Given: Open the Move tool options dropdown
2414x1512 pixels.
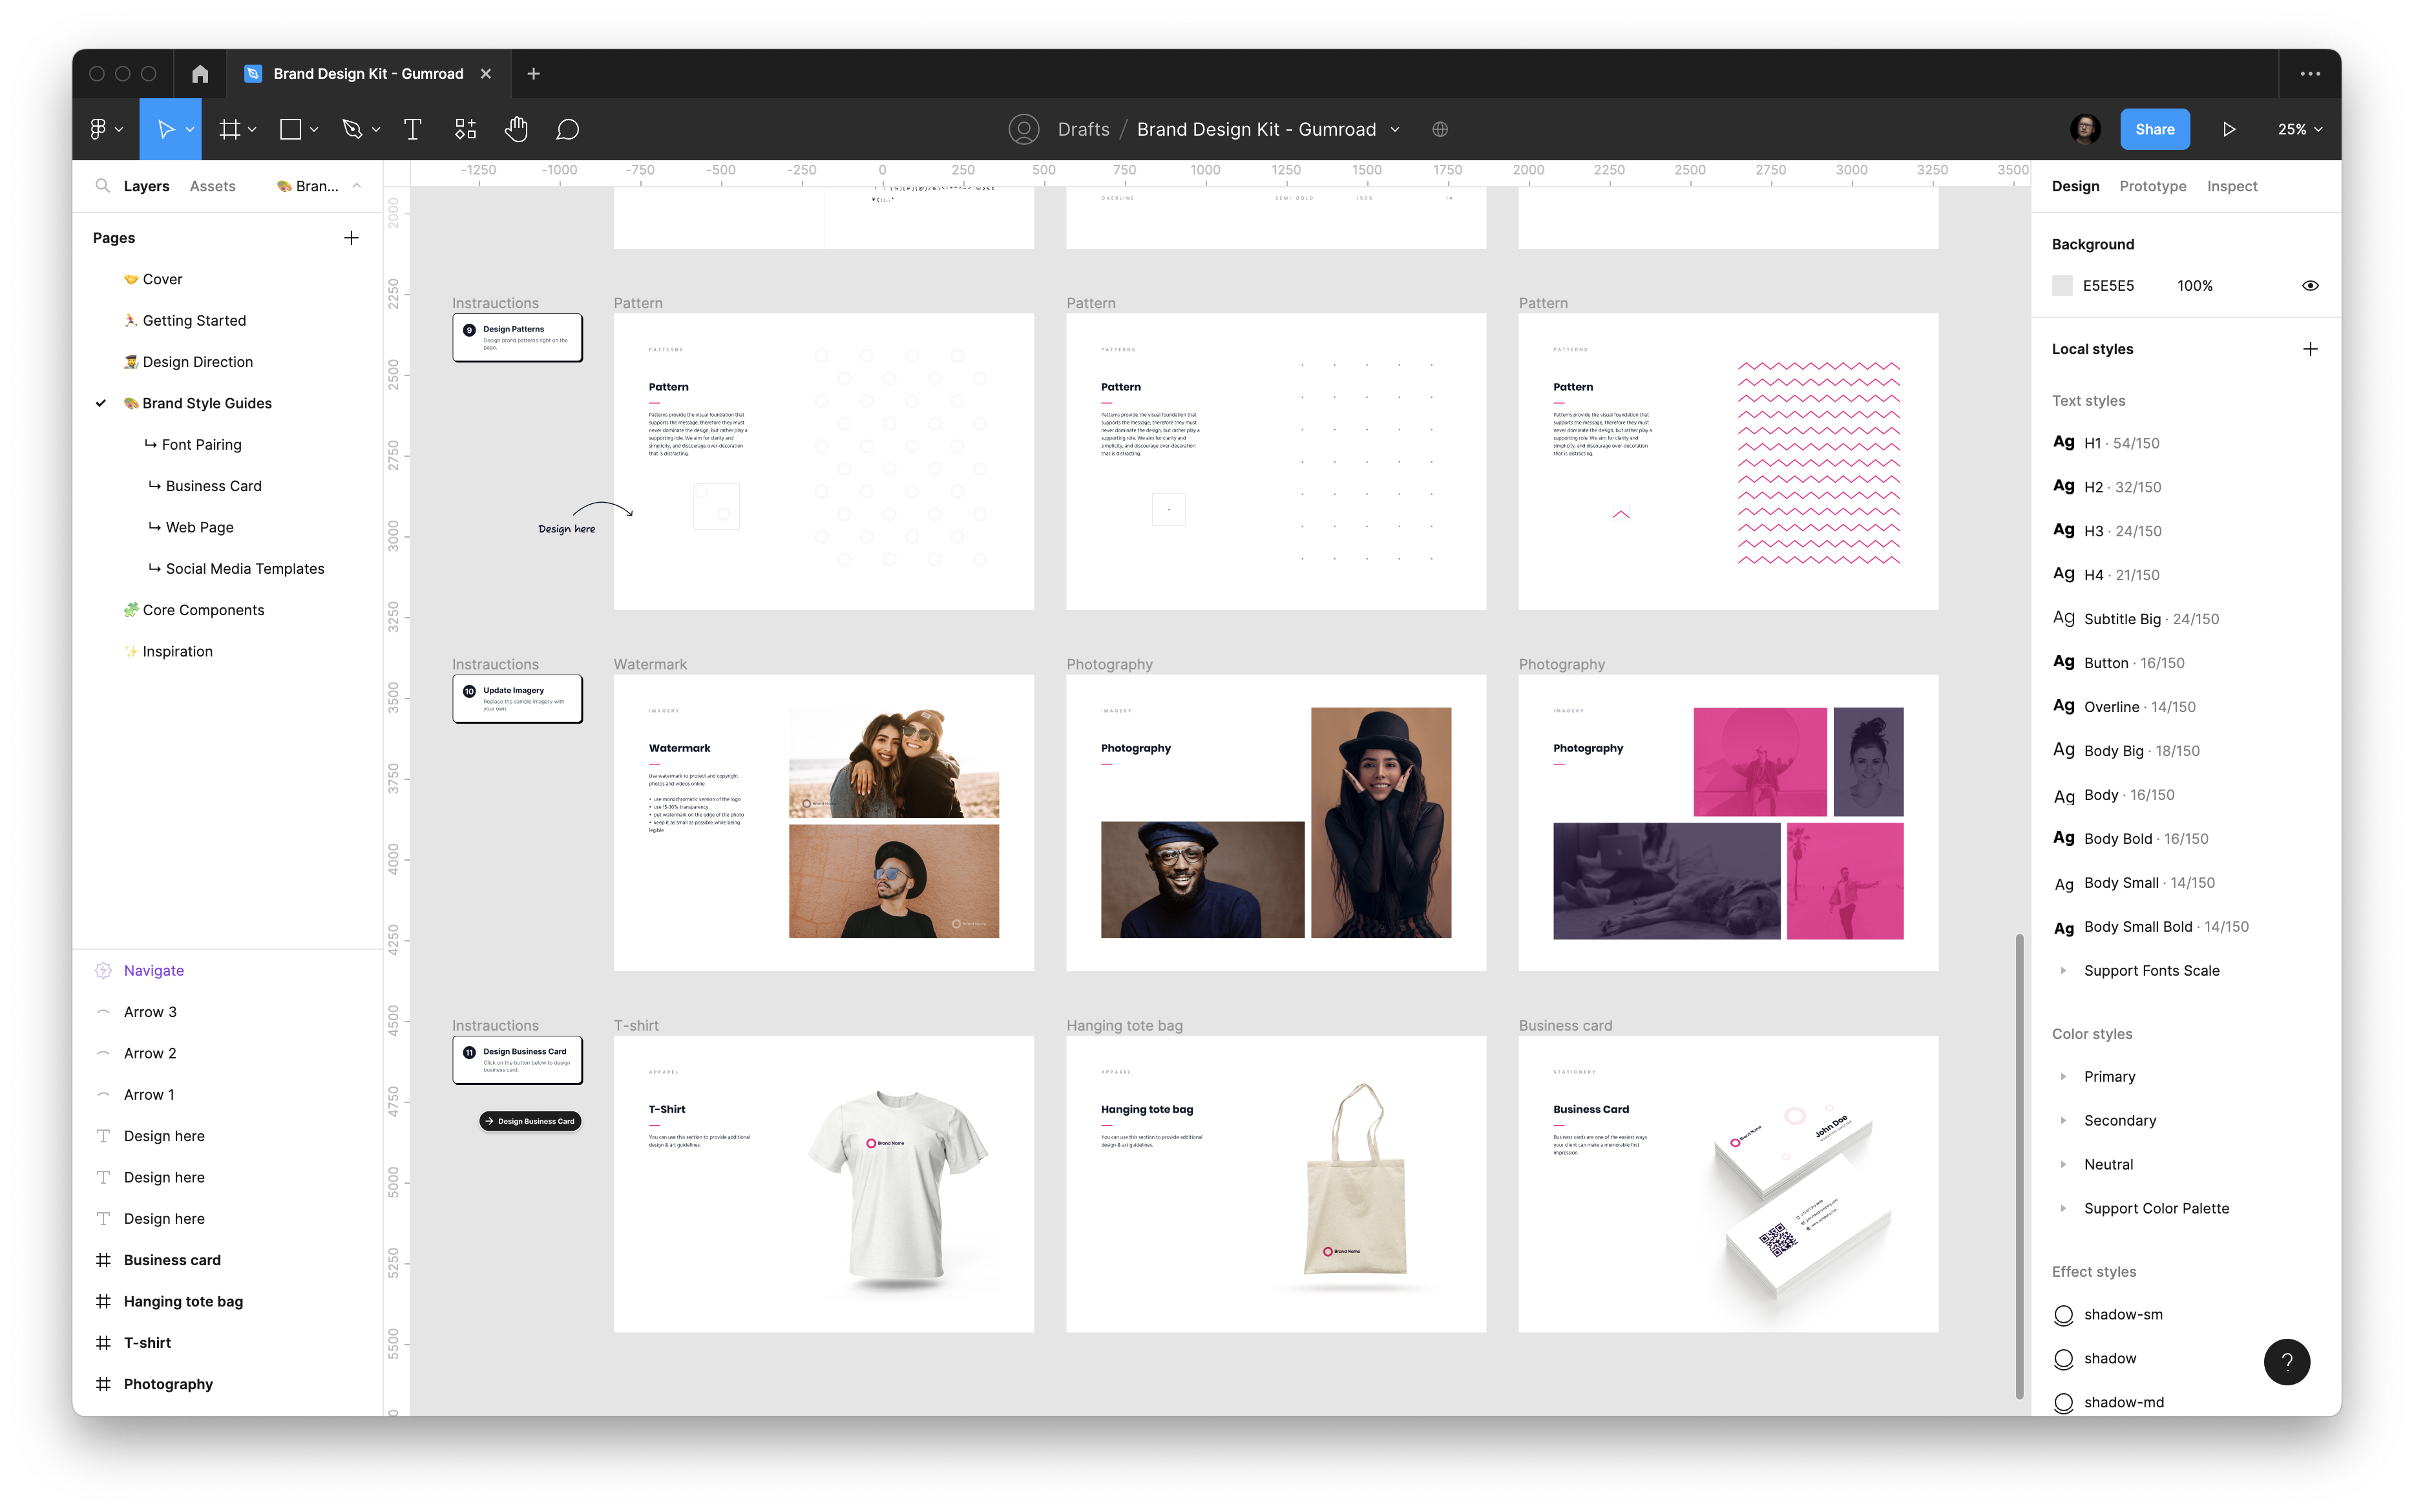Looking at the screenshot, I should click(190, 129).
